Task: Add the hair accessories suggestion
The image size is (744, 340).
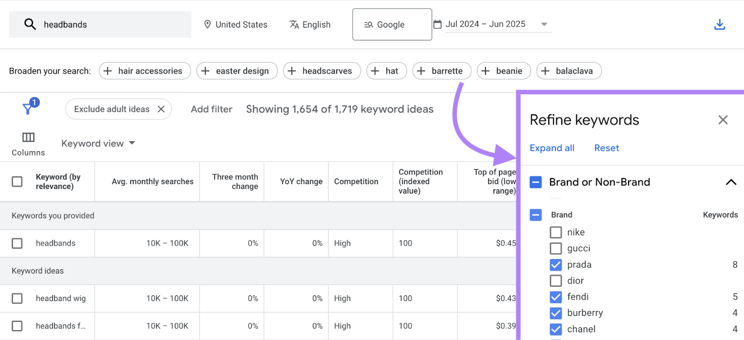Action: [145, 71]
